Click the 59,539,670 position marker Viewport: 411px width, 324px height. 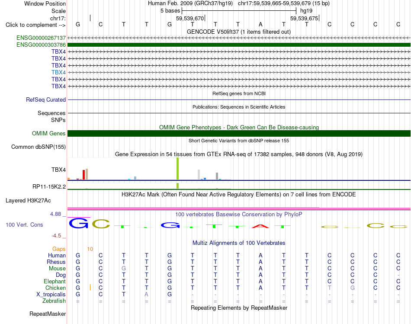[190, 18]
